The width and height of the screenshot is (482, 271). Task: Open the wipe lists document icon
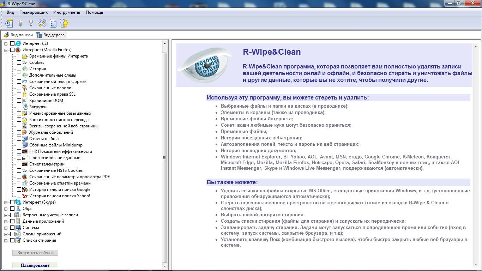[x=53, y=23]
